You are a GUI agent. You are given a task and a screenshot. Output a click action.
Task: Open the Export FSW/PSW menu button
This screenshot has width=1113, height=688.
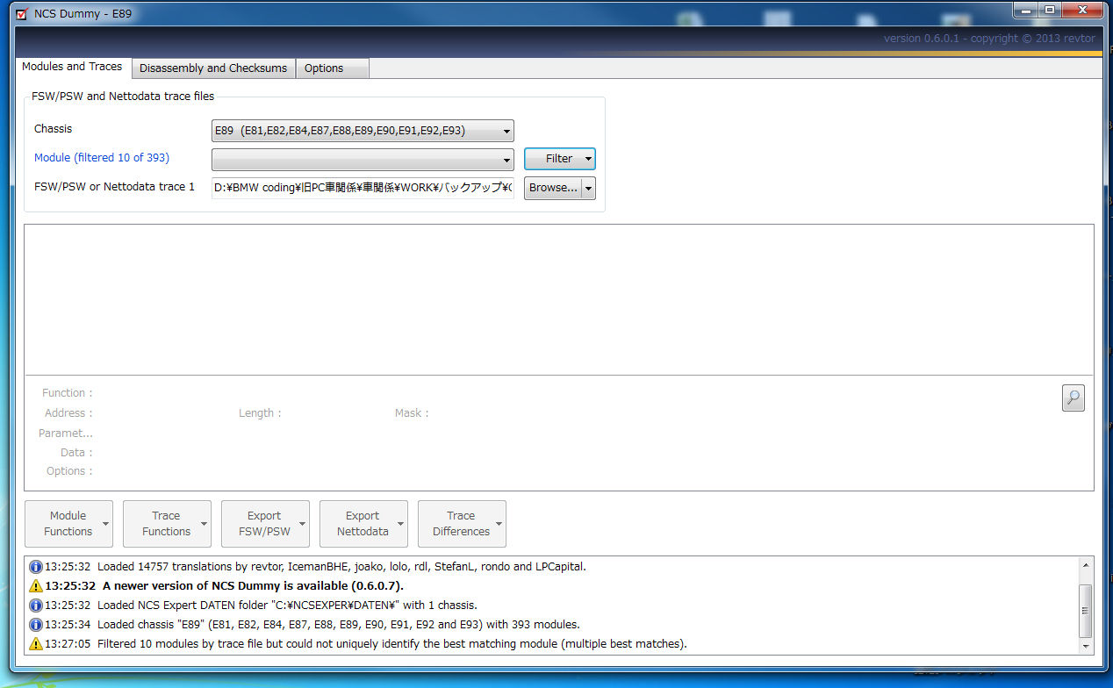265,524
